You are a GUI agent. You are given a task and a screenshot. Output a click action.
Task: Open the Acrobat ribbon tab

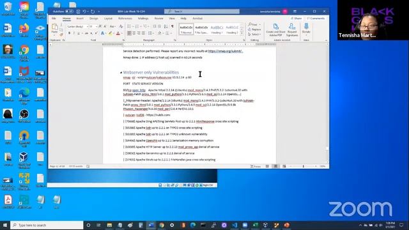pos(197,19)
